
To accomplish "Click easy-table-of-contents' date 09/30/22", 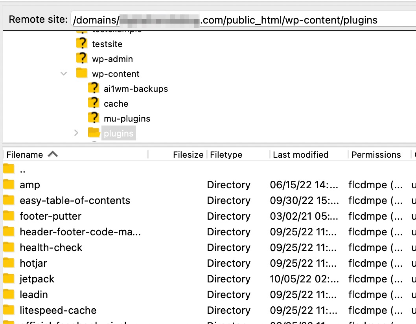I will 304,200.
